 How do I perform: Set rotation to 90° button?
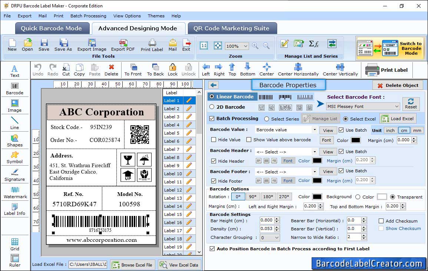(x=253, y=197)
